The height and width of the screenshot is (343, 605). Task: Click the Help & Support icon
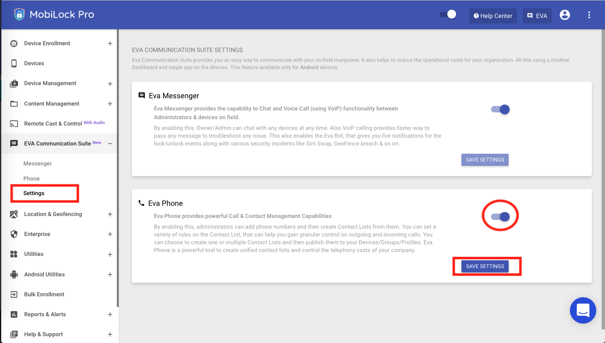click(14, 334)
